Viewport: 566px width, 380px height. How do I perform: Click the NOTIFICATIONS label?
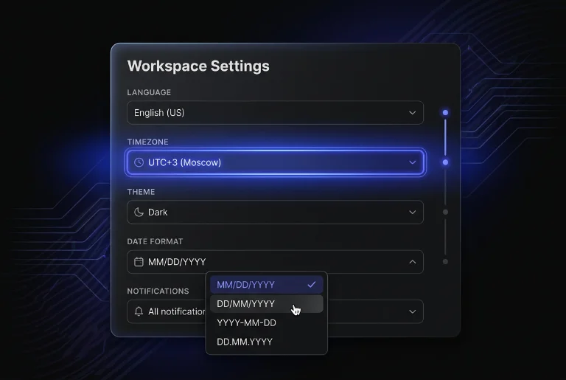point(158,291)
